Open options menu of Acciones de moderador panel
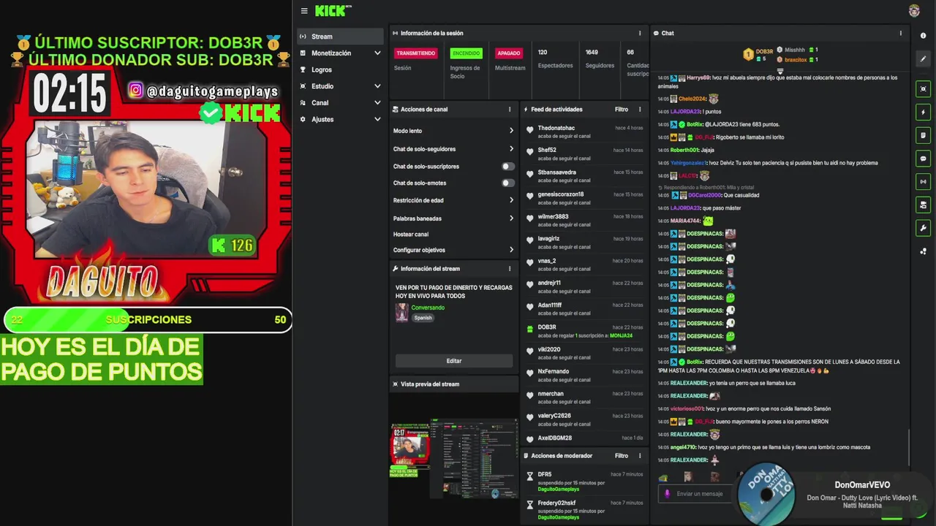The image size is (936, 526). [639, 456]
